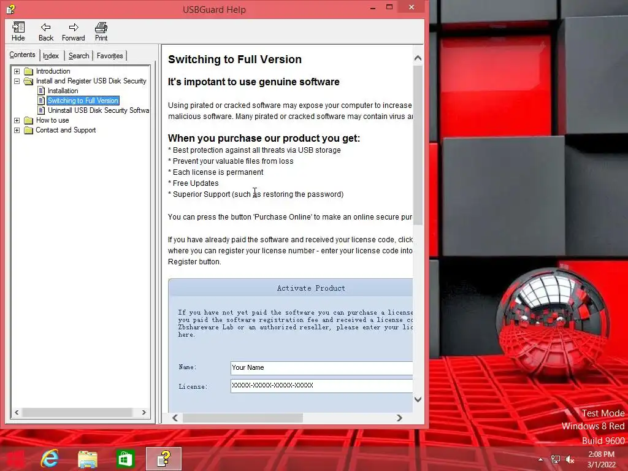The width and height of the screenshot is (628, 471).
Task: Select Contact and Support label in tree
Action: pyautogui.click(x=66, y=130)
